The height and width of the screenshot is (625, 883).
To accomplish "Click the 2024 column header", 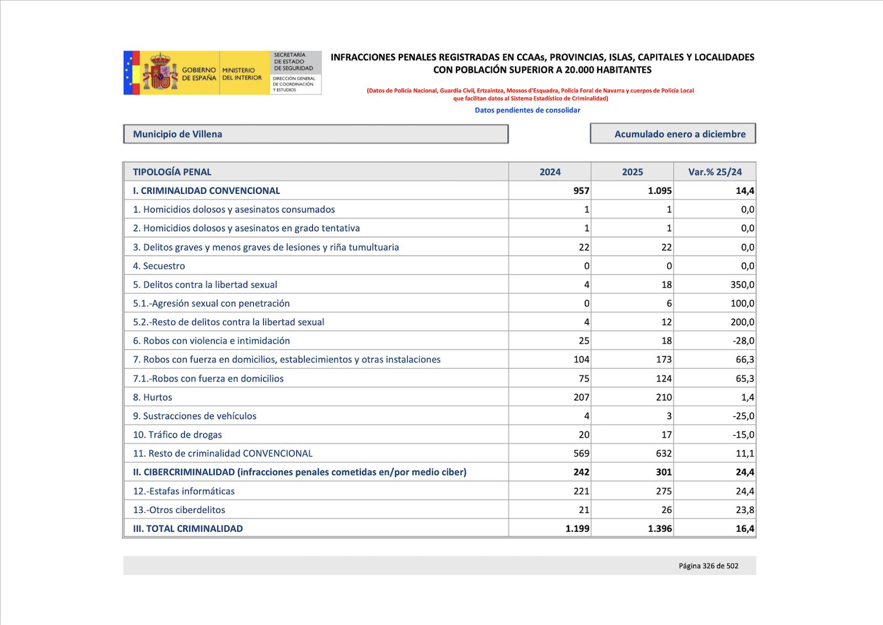I will (550, 172).
